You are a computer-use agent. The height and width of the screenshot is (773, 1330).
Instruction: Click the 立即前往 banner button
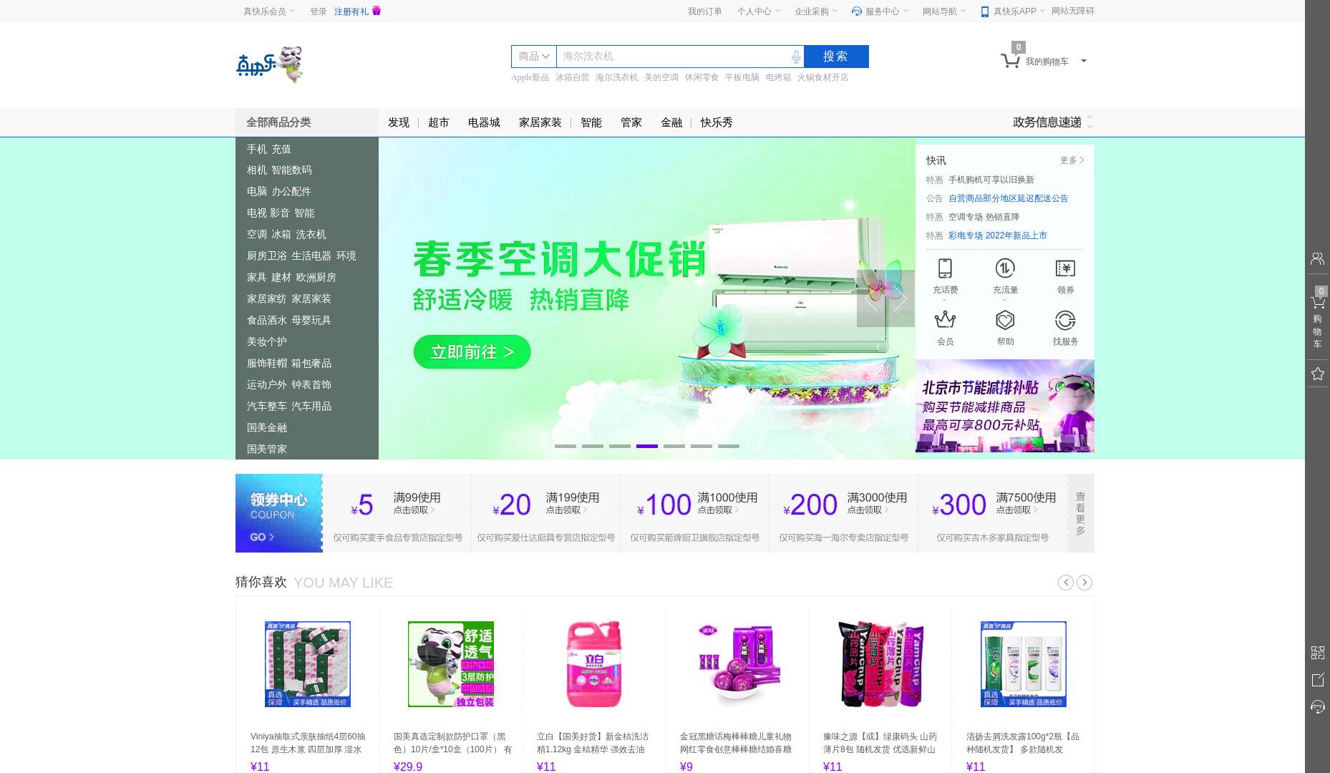tap(472, 352)
